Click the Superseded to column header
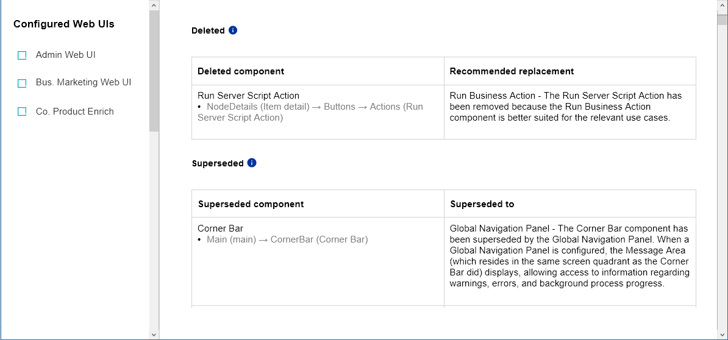This screenshot has height=340, width=728. [x=482, y=204]
